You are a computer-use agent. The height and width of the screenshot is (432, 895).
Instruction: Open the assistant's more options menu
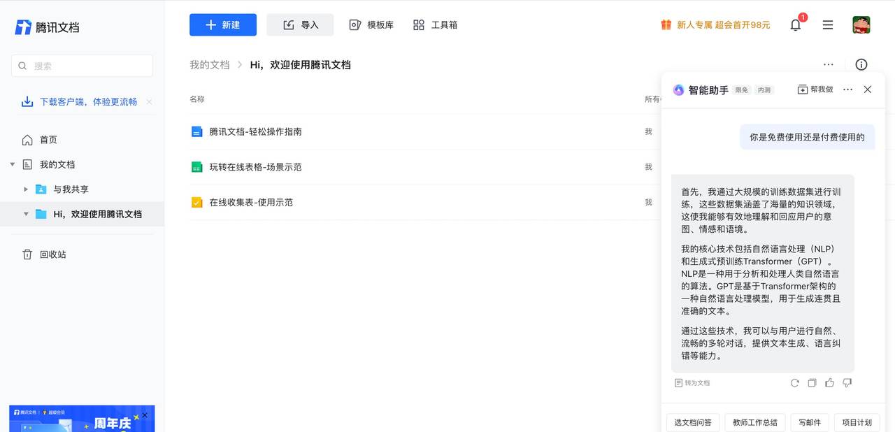click(847, 89)
